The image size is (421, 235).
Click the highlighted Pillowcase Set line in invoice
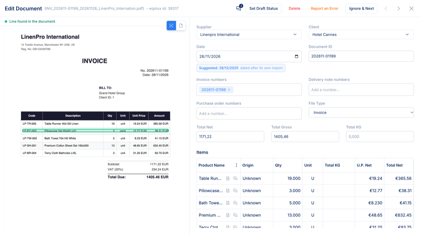95,131
